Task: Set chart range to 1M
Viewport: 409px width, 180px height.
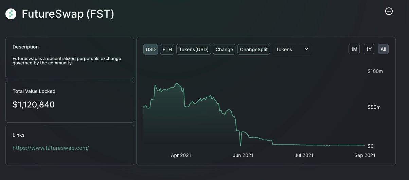Action: click(354, 49)
